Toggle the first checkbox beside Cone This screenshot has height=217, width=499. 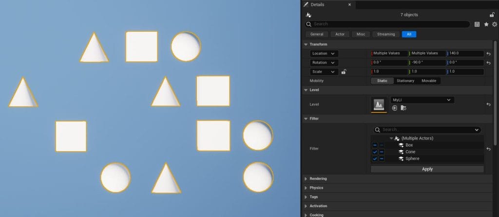point(375,152)
